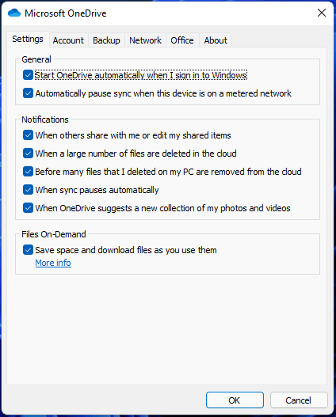Click the Microsoft OneDrive title text

coord(66,13)
